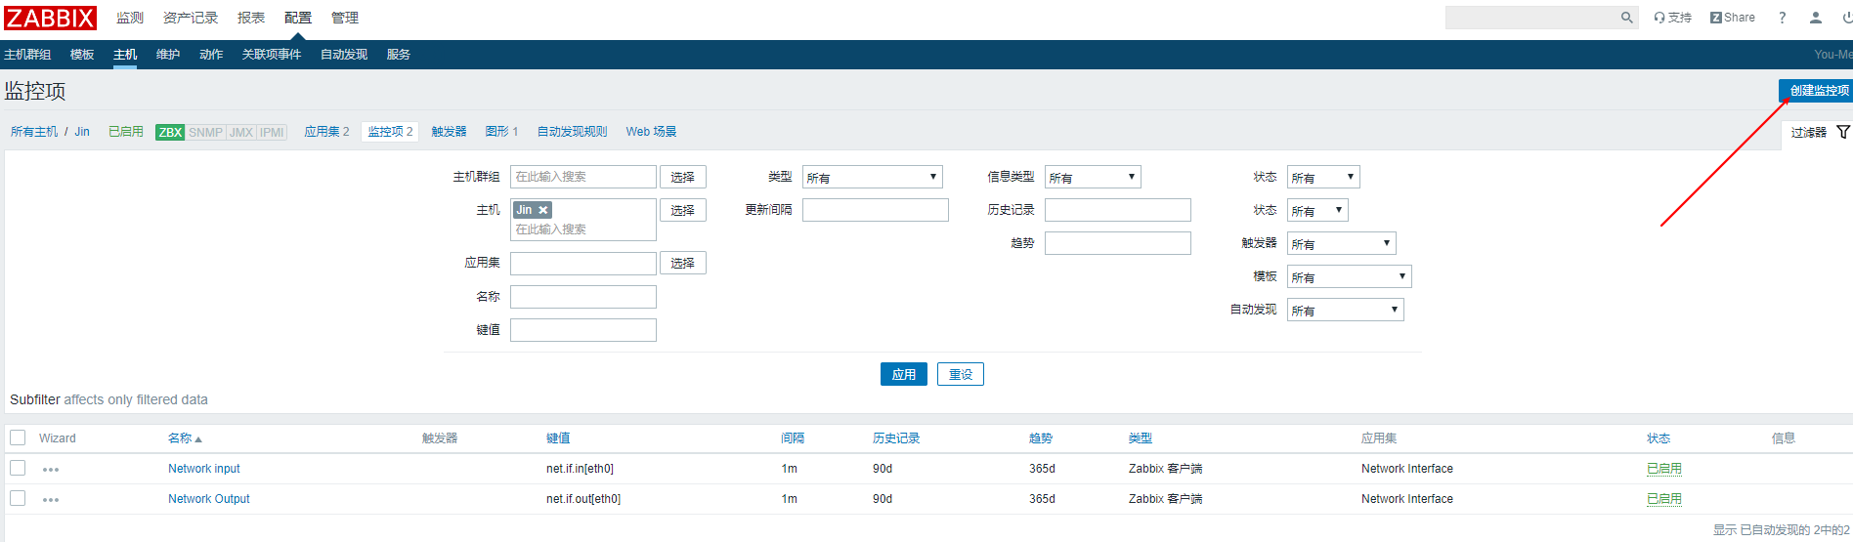Click the ZABBIX logo
This screenshot has height=542, width=1853.
51,18
